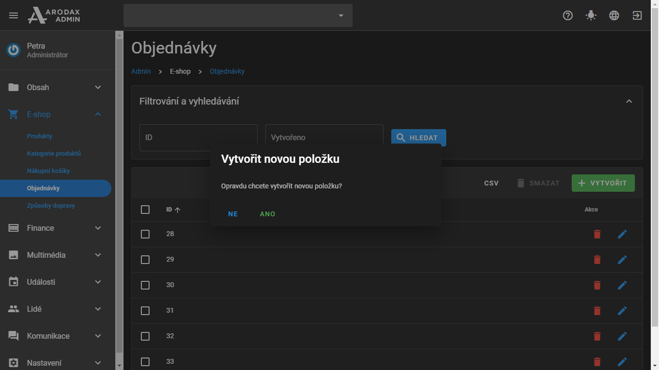Open Způsoby dopravy menu item

coord(51,206)
